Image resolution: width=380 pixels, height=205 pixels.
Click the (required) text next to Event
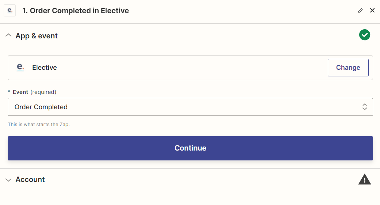(x=43, y=92)
